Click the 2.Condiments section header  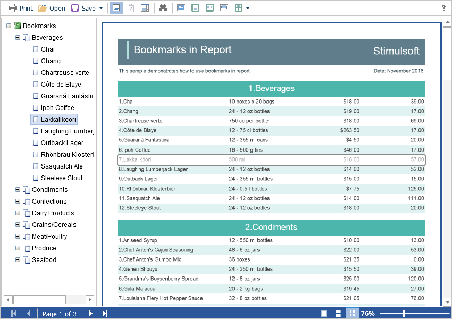(271, 228)
